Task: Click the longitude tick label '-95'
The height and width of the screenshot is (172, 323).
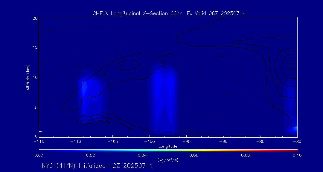Action: (186, 142)
